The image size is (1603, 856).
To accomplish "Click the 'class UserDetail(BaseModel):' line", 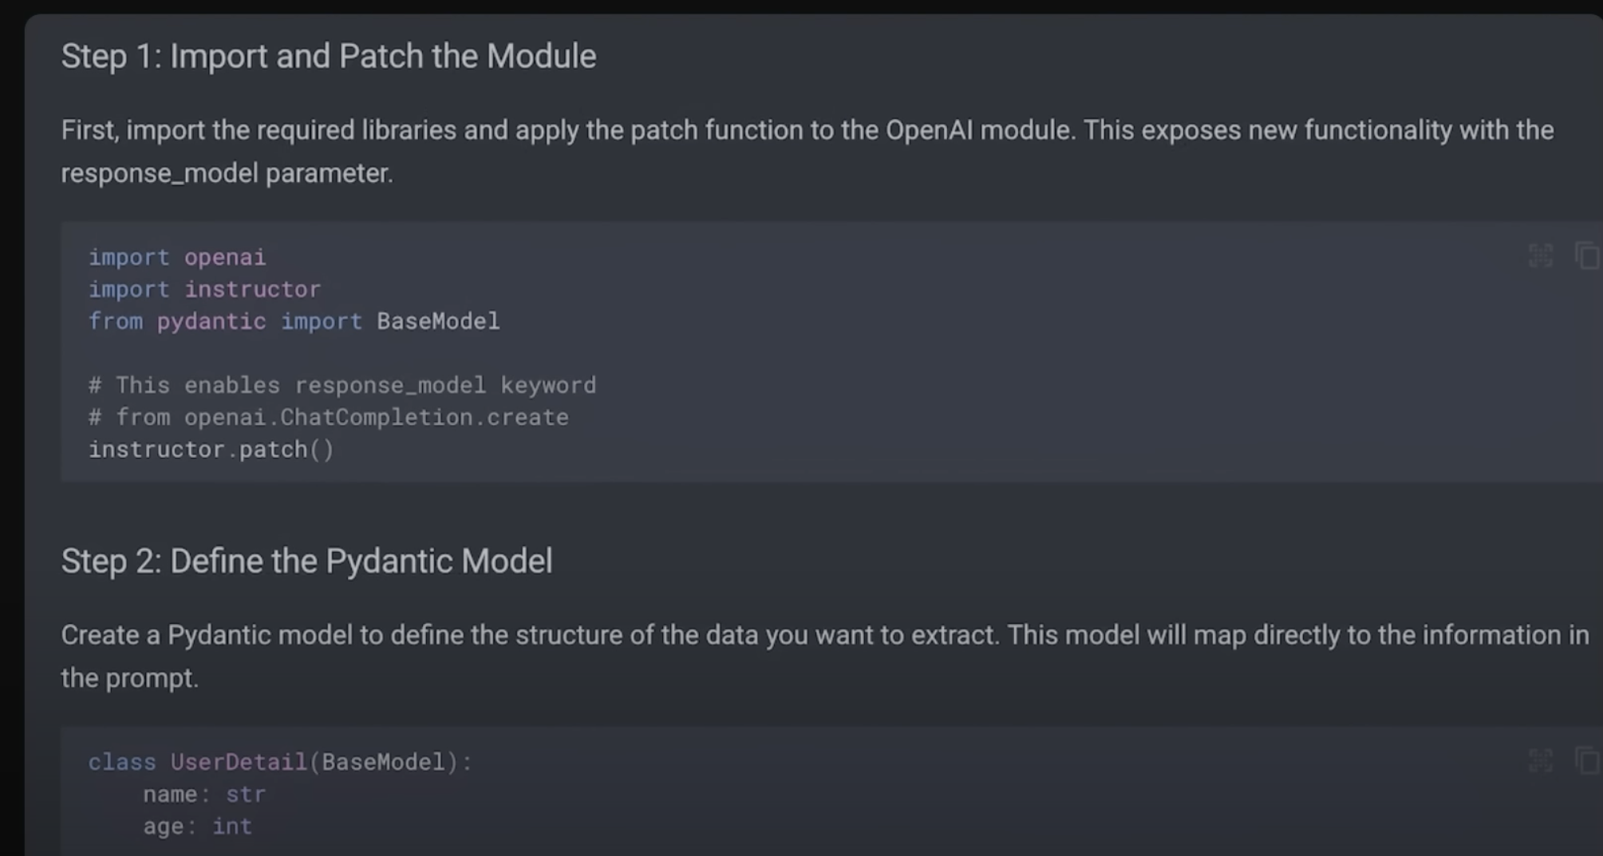I will click(x=279, y=763).
